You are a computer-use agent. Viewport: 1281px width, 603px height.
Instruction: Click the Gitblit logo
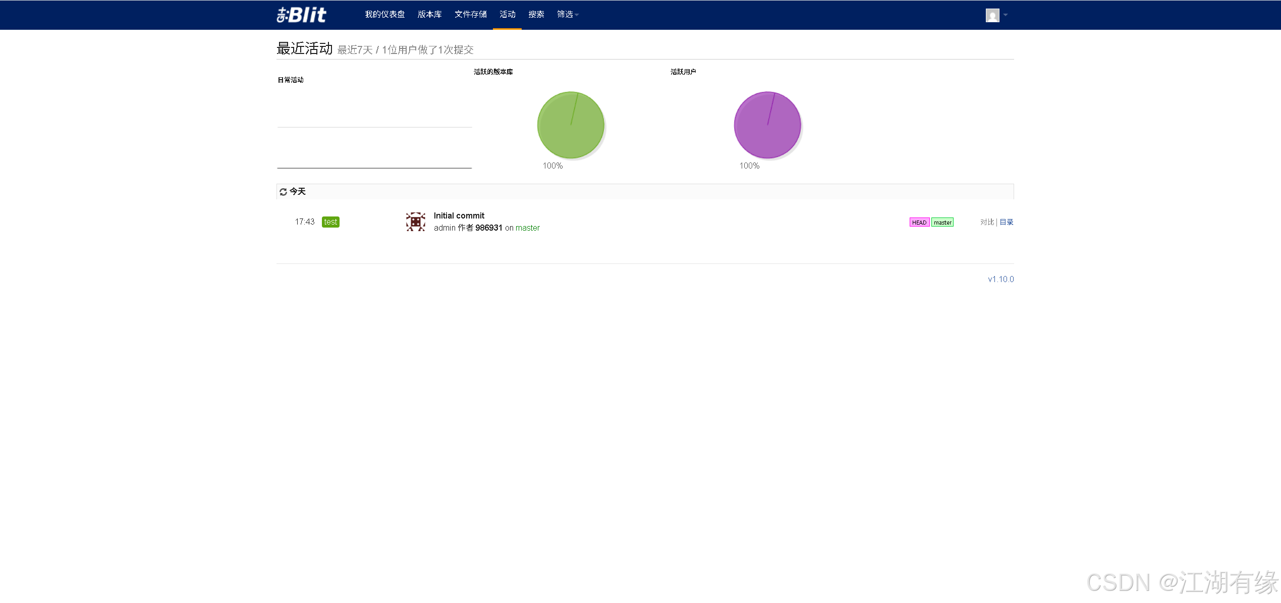pyautogui.click(x=301, y=15)
